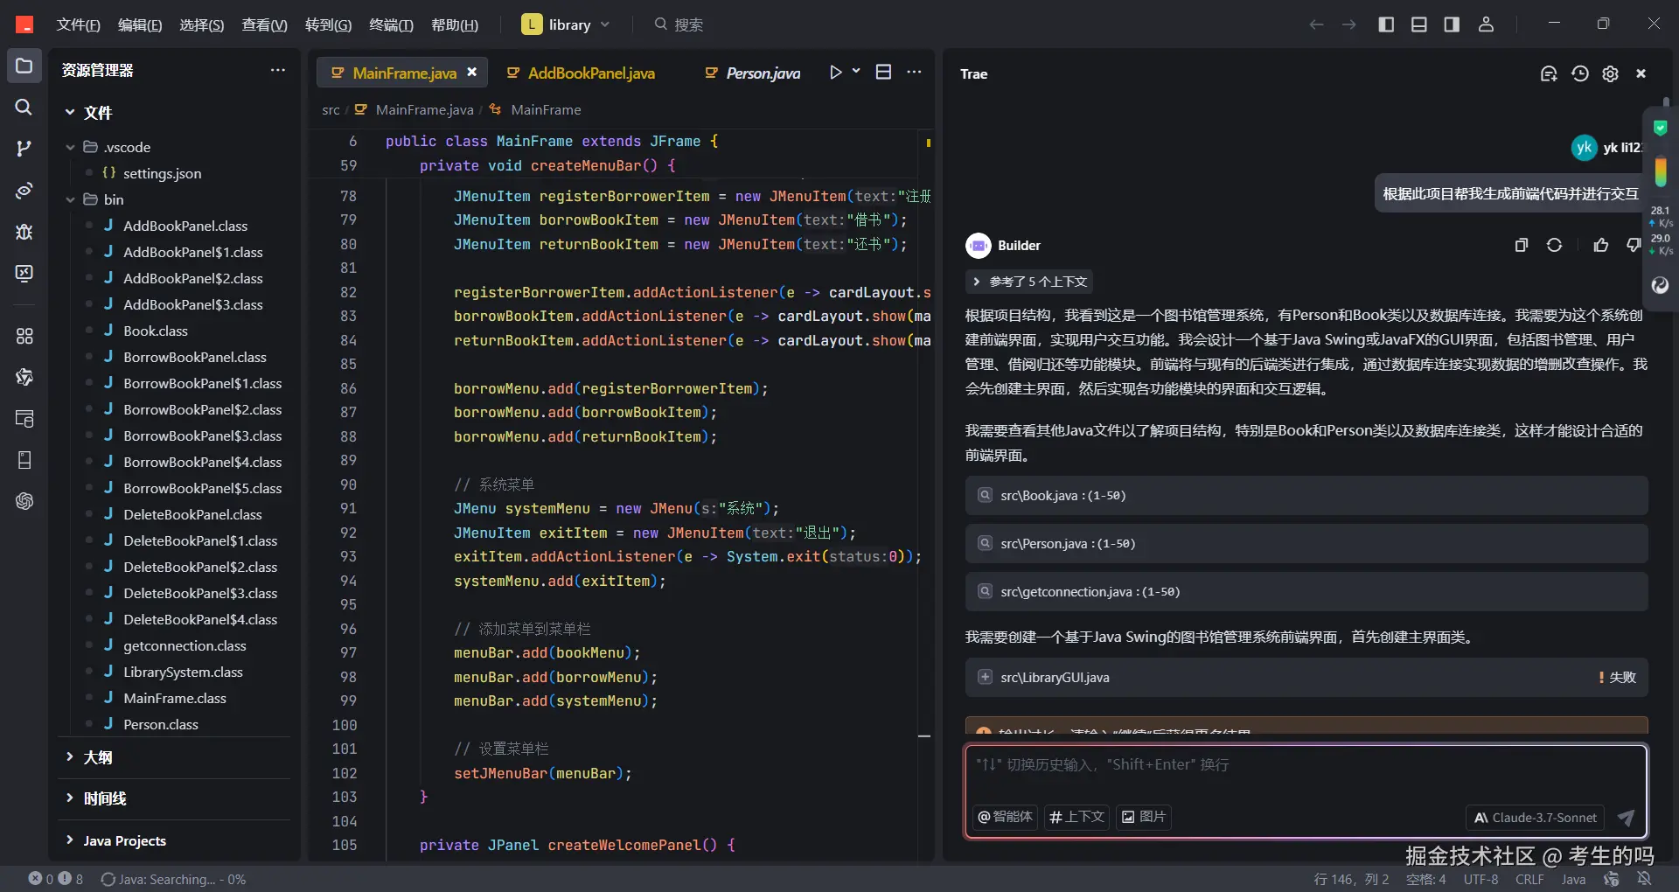
Task: Open the 编辑(E) menu
Action: 140,24
